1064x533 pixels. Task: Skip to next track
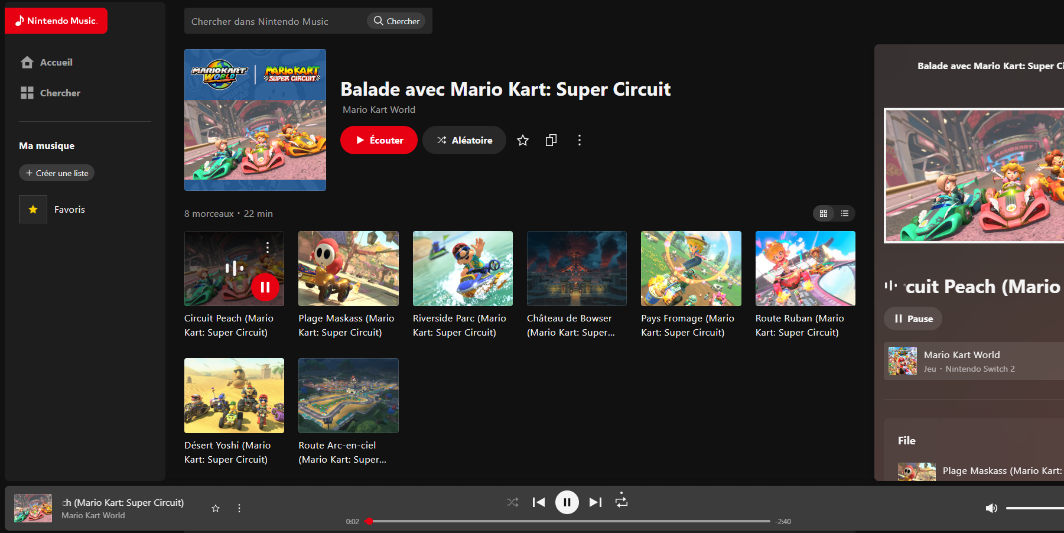tap(596, 502)
